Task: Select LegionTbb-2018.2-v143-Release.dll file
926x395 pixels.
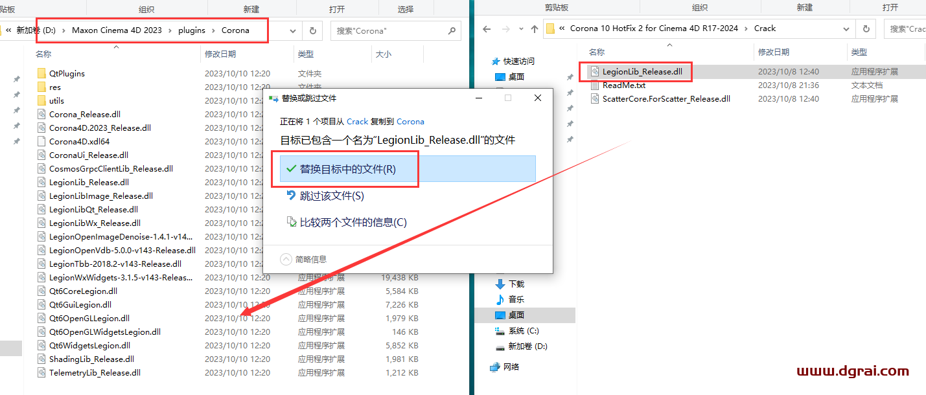Action: (115, 264)
